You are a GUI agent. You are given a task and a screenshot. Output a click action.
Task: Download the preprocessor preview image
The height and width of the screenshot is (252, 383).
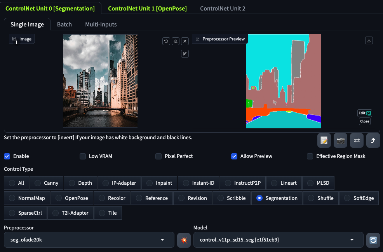coord(369,40)
